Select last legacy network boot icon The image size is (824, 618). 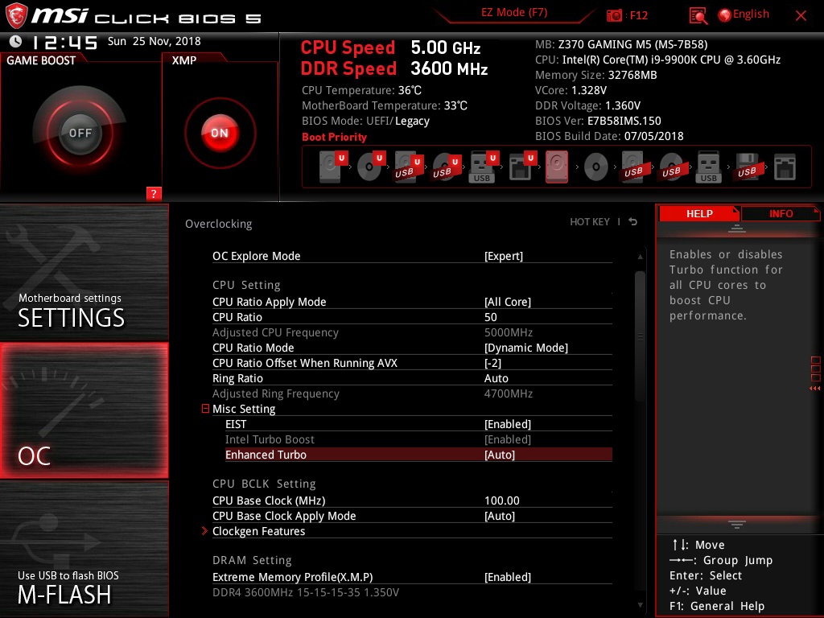click(x=785, y=167)
